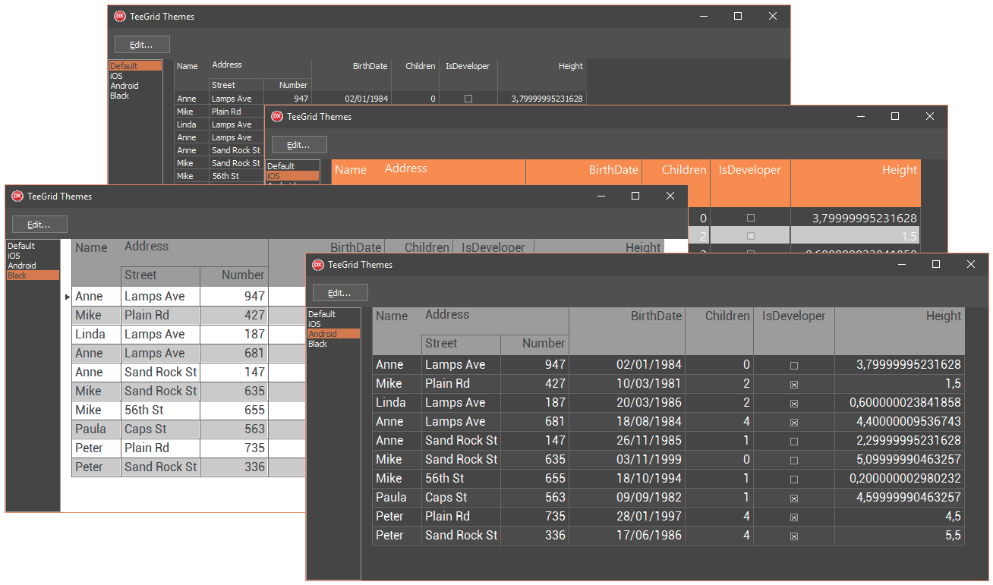Select the Android theme in the Black-theme window list
993x585 pixels.
pyautogui.click(x=22, y=266)
